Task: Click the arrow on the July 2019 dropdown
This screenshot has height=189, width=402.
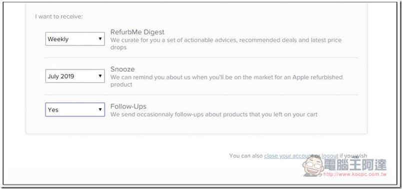Action: point(100,76)
